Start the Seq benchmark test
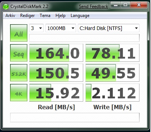The height and width of the screenshot is (132, 151). (x=19, y=53)
